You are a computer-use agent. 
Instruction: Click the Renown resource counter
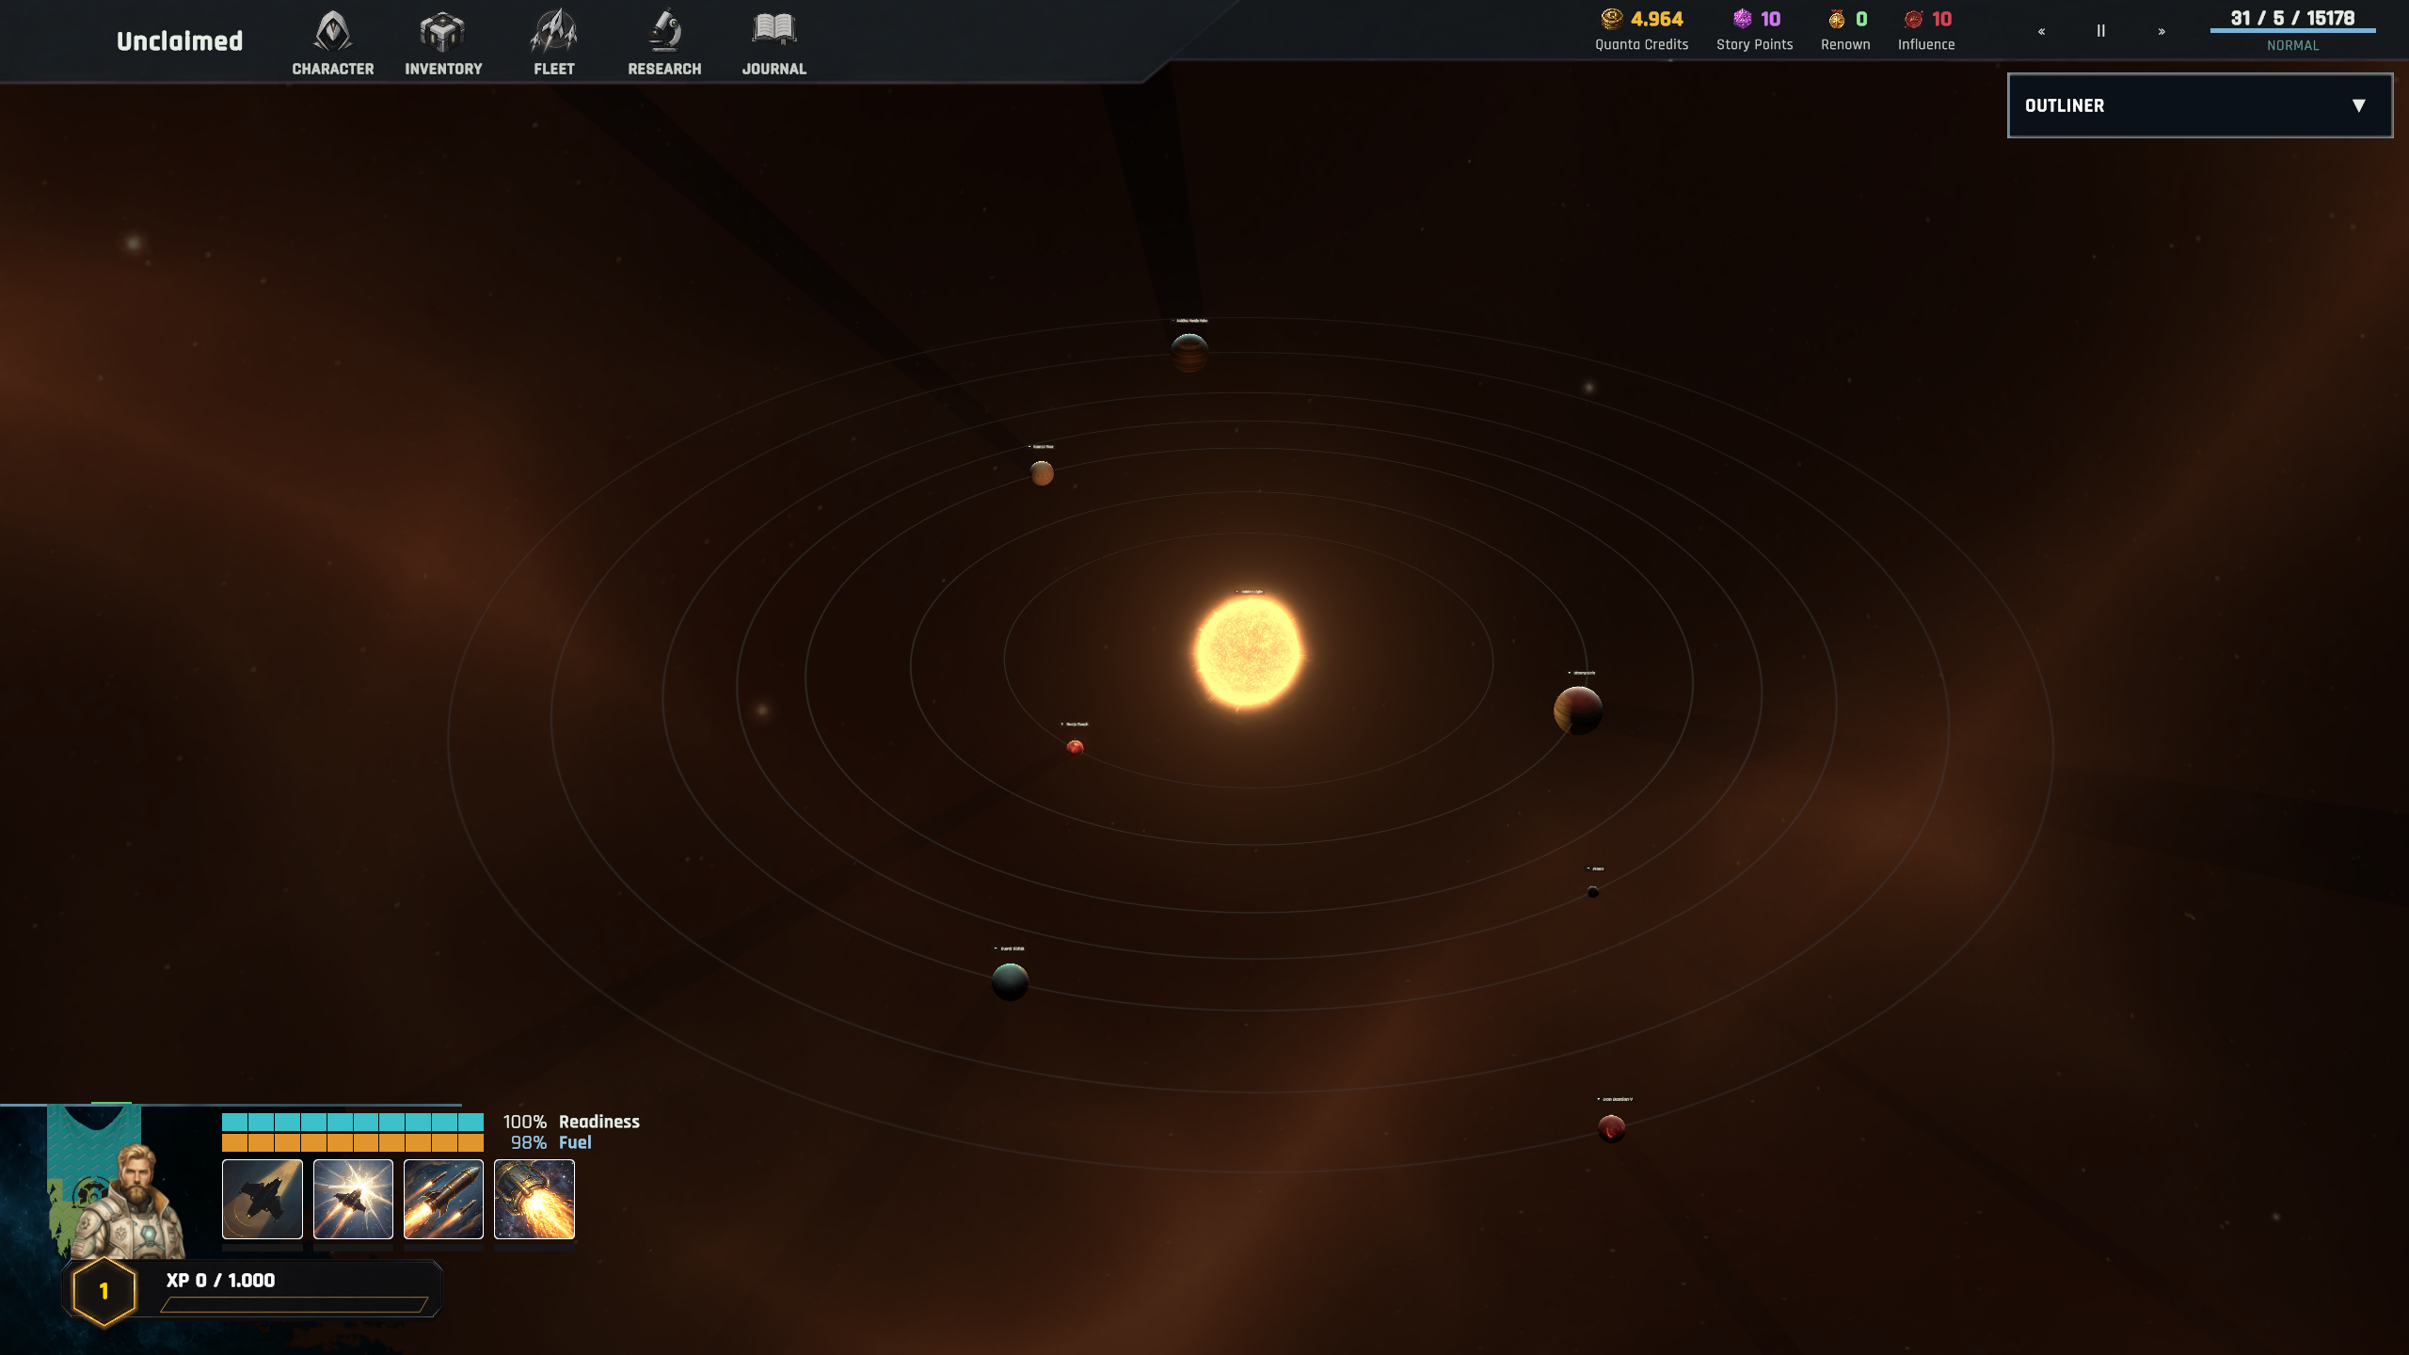pos(1845,30)
